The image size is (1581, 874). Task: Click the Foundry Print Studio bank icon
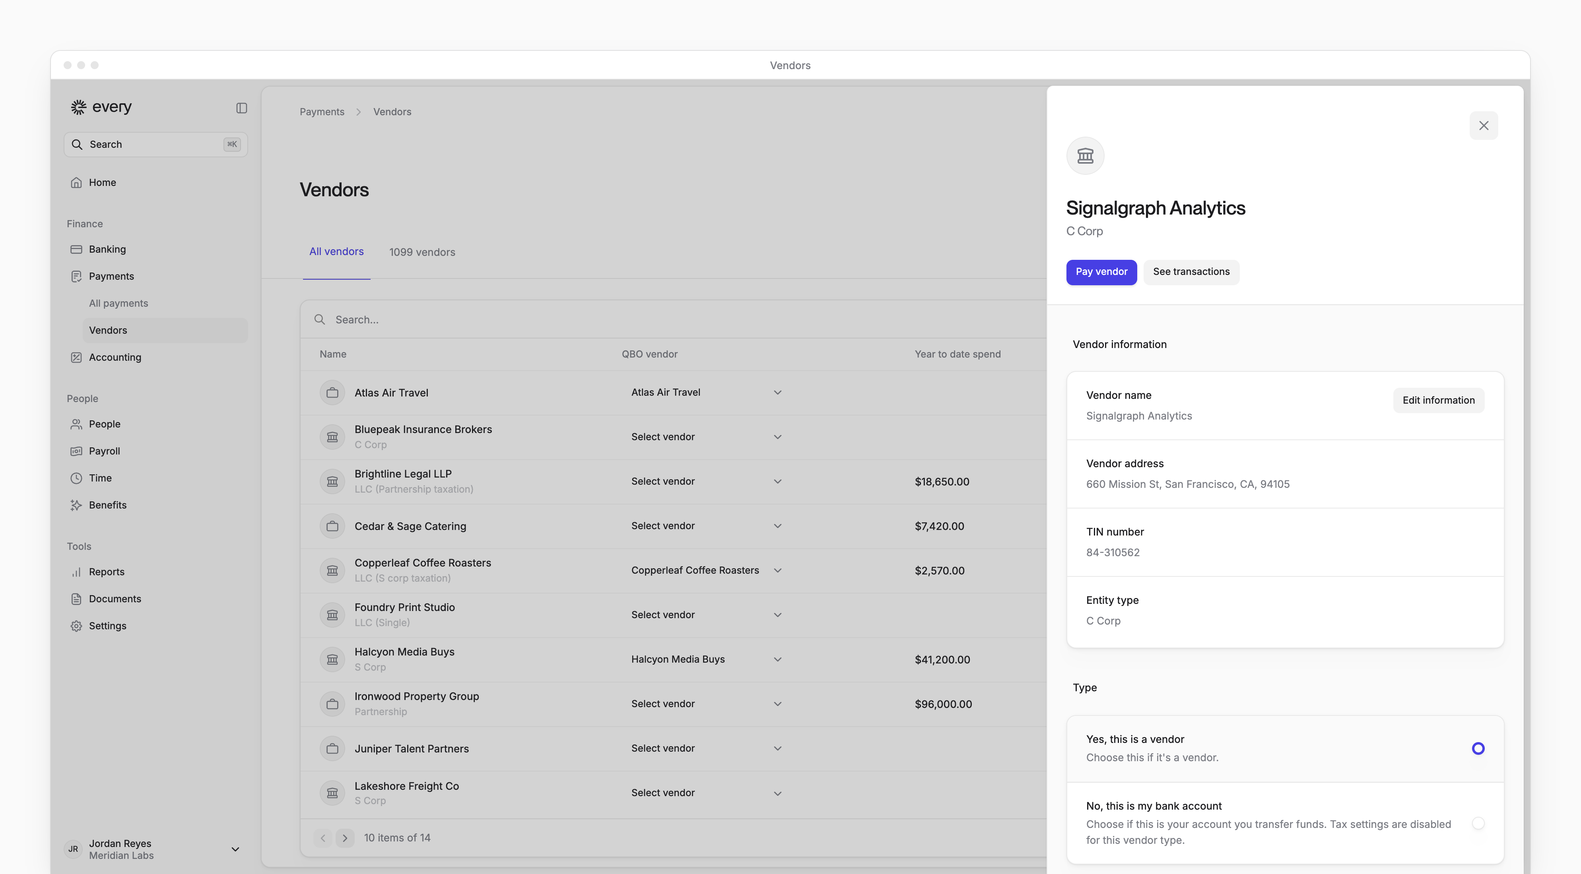332,615
